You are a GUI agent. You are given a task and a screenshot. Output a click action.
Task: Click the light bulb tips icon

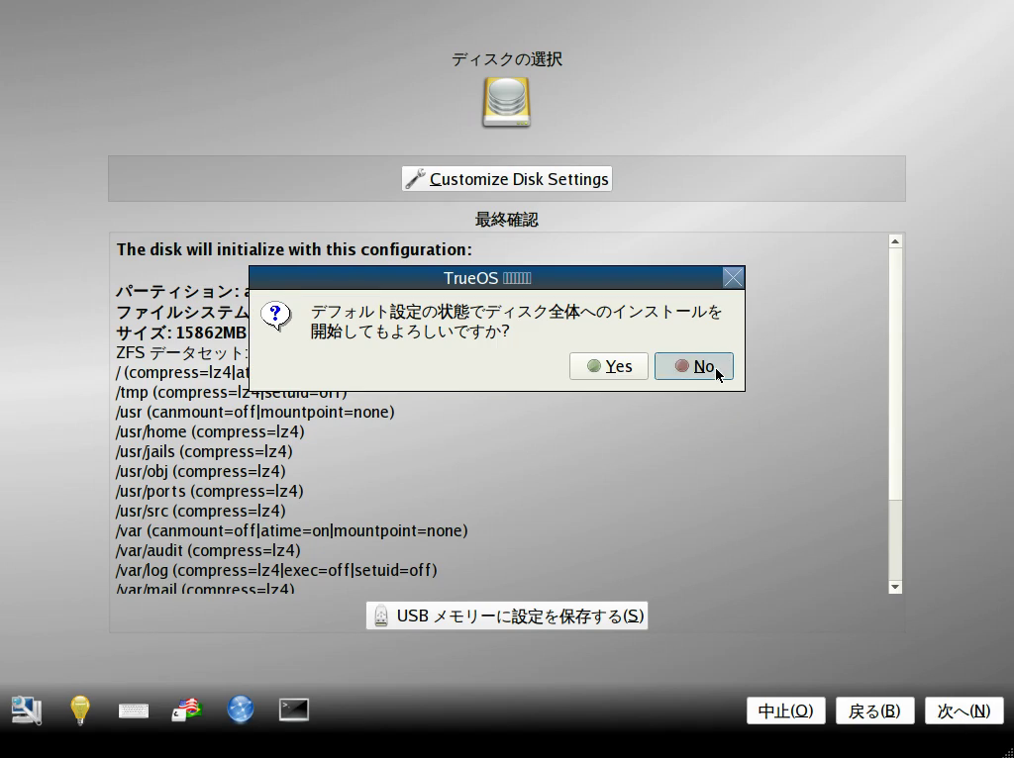coord(80,710)
